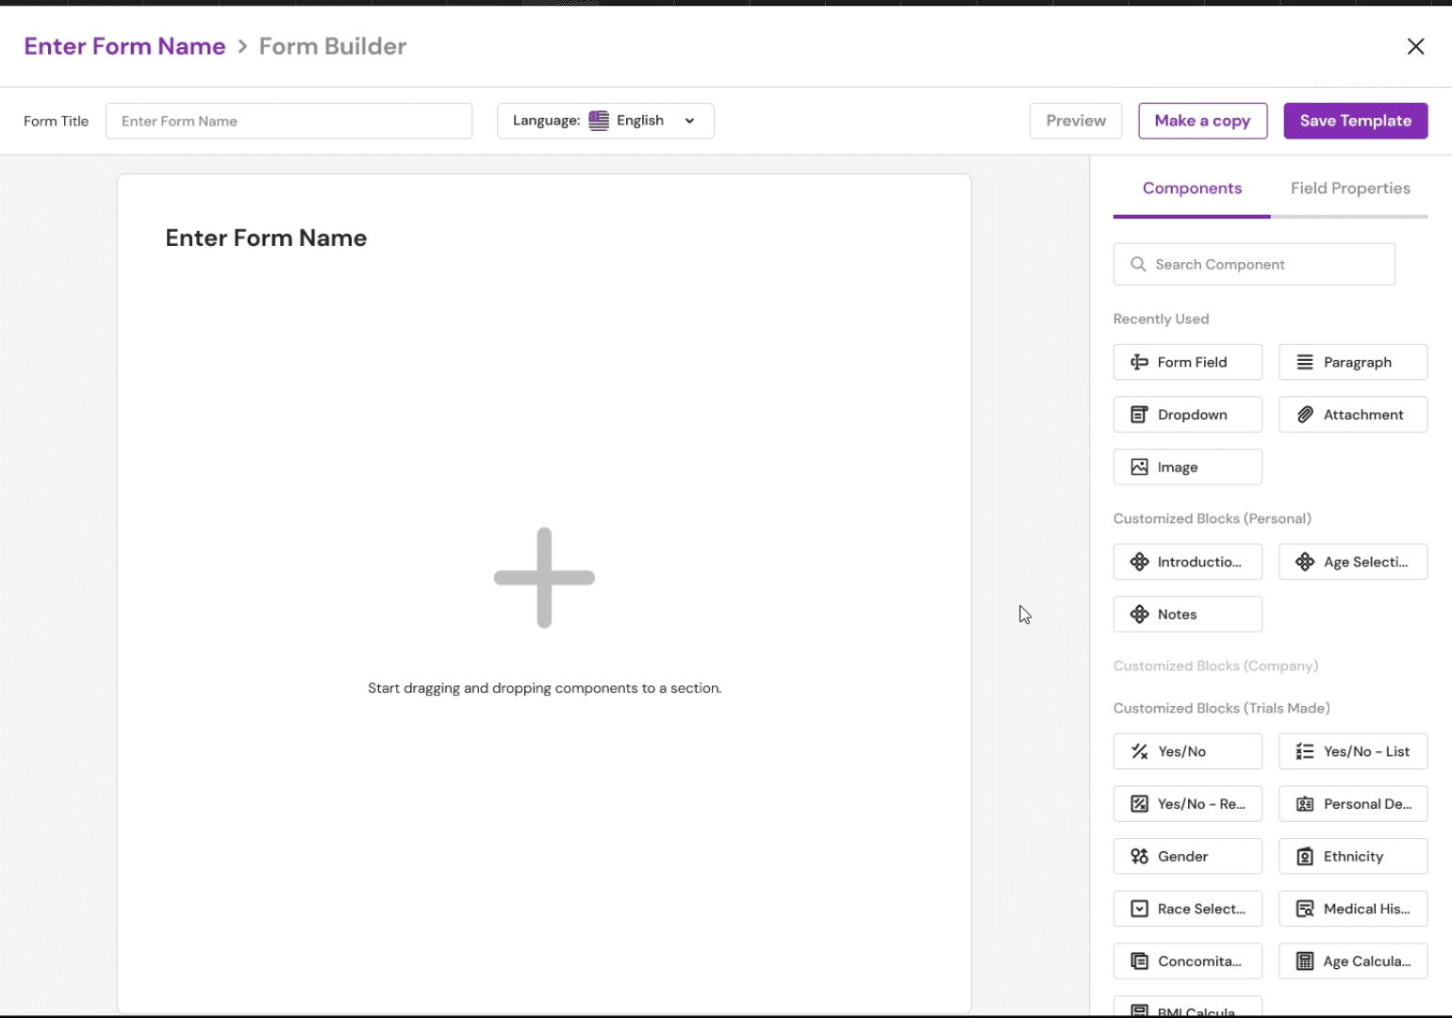Choose the Yes/No component icon
Screen dimensions: 1452x1018
click(1139, 751)
